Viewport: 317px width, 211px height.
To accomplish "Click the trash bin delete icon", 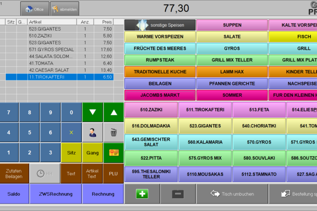I will click(113, 132).
